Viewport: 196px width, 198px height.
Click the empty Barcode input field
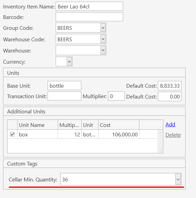pos(89,17)
